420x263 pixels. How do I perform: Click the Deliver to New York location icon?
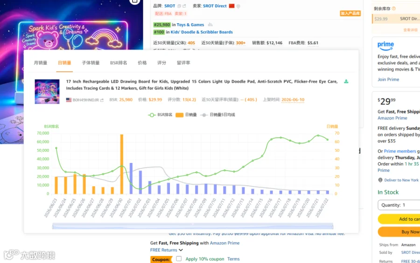(x=380, y=180)
